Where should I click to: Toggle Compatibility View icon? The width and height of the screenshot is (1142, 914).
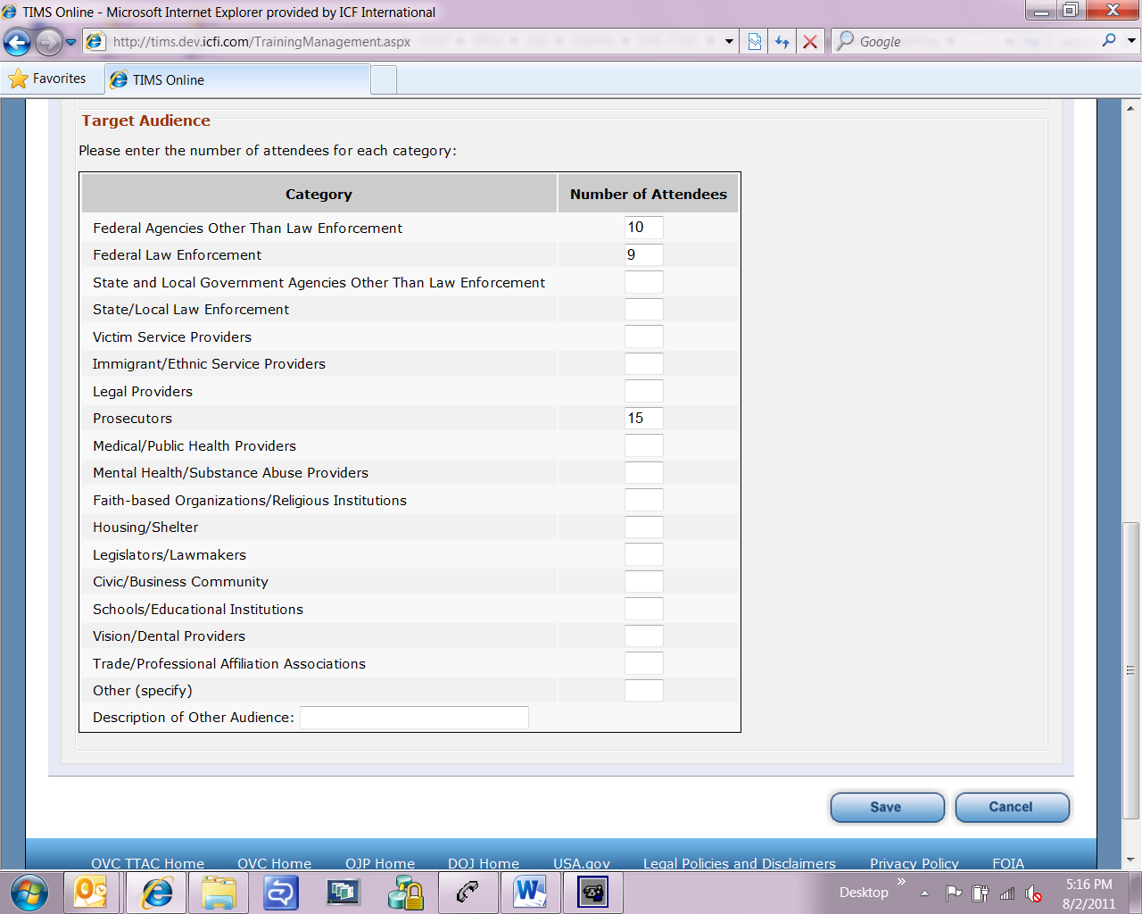tap(755, 41)
